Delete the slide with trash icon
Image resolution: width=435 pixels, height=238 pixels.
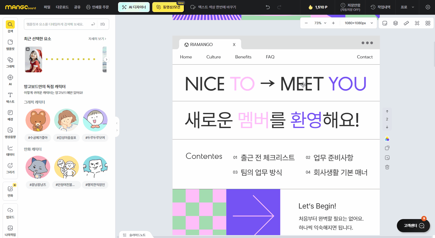coord(387,167)
